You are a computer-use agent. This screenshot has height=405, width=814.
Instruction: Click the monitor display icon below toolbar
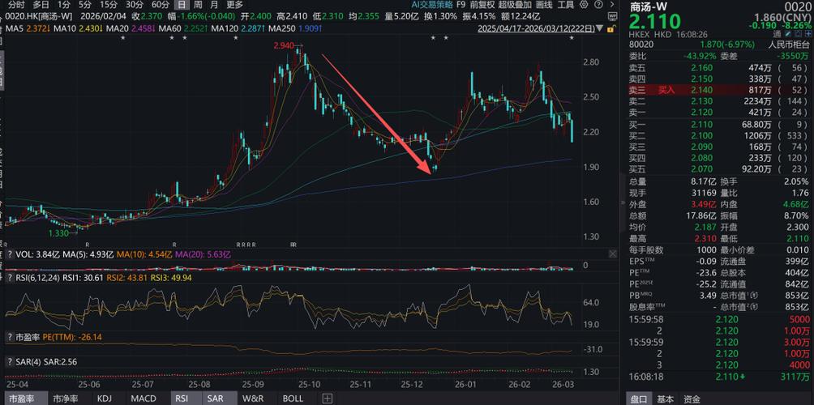click(x=613, y=16)
